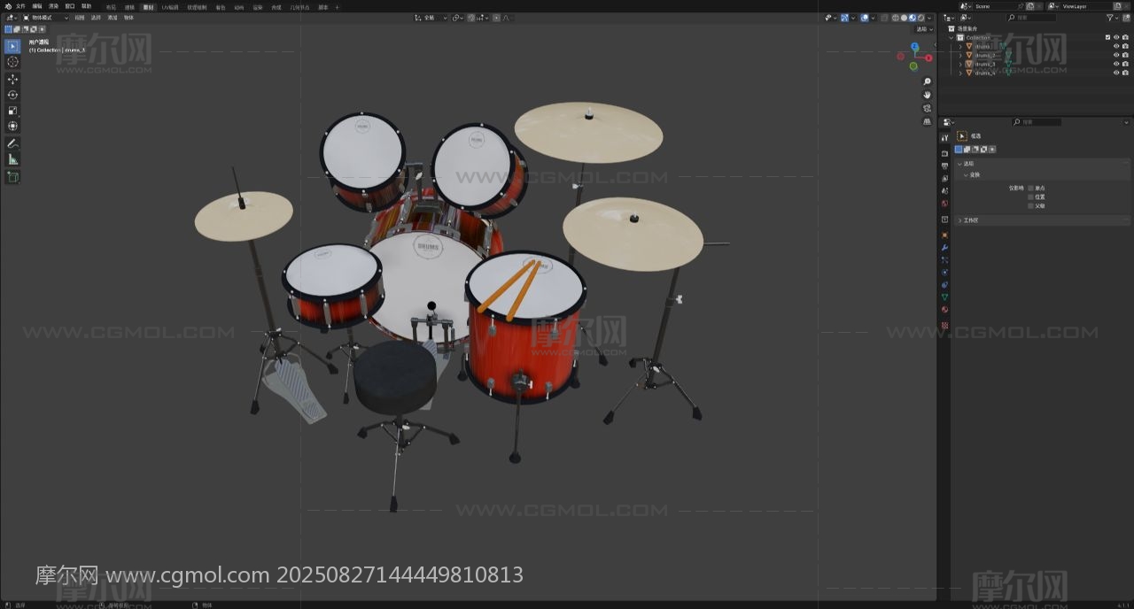Open the 视图 menu in viewport header
1134x609 pixels.
click(x=80, y=18)
